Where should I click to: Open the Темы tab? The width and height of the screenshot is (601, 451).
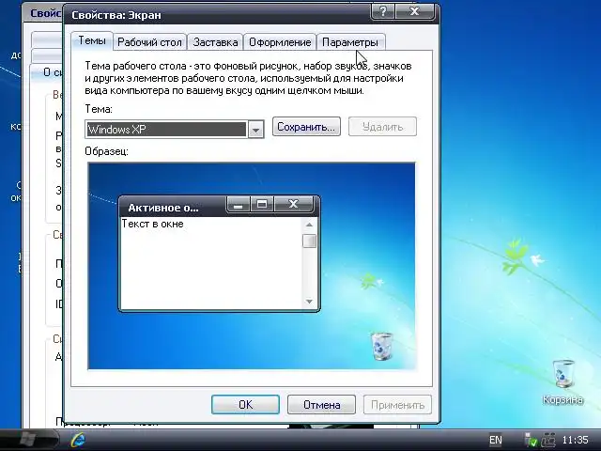(92, 40)
